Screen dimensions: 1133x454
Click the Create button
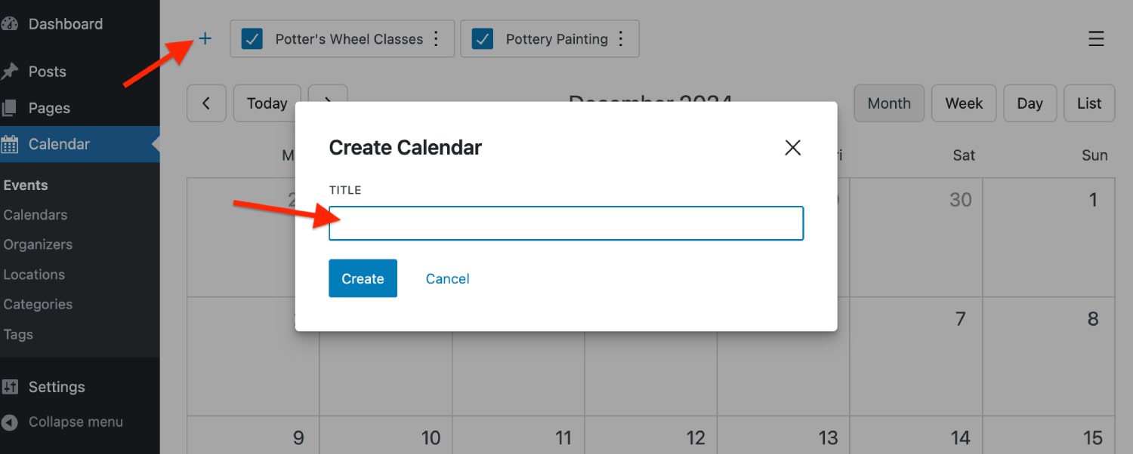tap(363, 278)
